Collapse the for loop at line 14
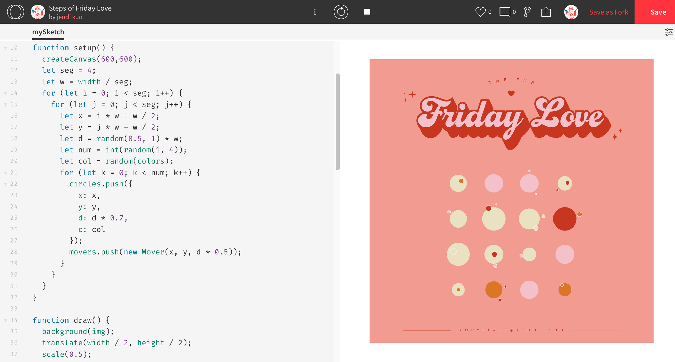The height and width of the screenshot is (362, 675). pos(6,93)
